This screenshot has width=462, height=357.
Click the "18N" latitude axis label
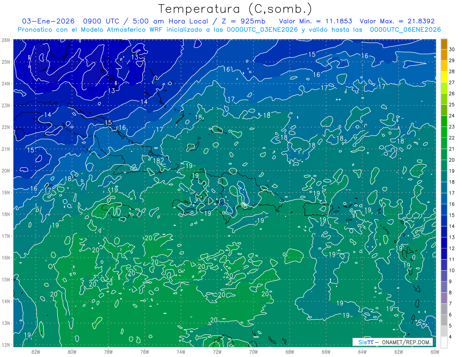(5, 214)
